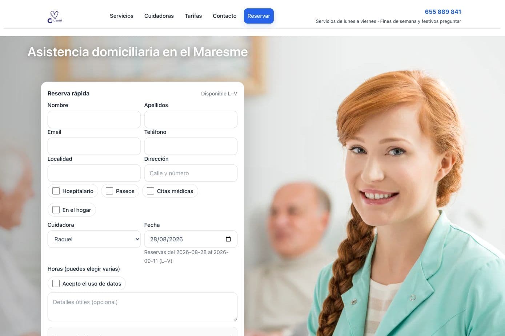Image resolution: width=505 pixels, height=336 pixels.
Task: Toggle the En el hogar checkbox
Action: [56, 210]
